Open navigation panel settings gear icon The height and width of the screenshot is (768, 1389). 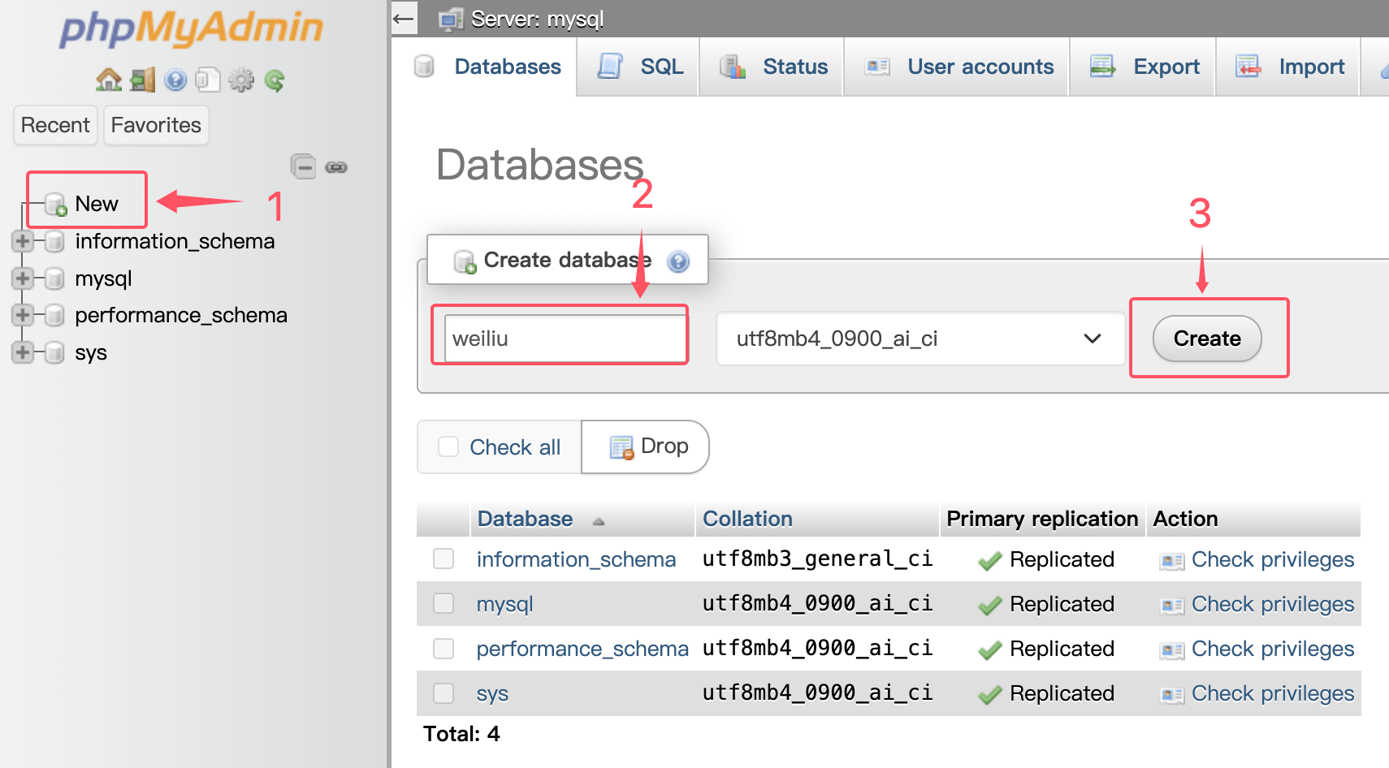point(241,80)
